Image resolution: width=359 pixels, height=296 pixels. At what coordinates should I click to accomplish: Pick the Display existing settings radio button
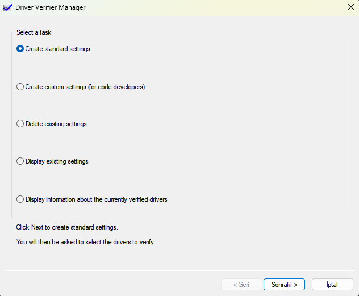coord(20,161)
